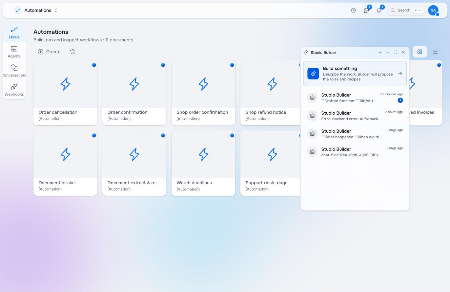Click the sparkle icon on Build something
This screenshot has width=450, height=292.
tap(313, 74)
